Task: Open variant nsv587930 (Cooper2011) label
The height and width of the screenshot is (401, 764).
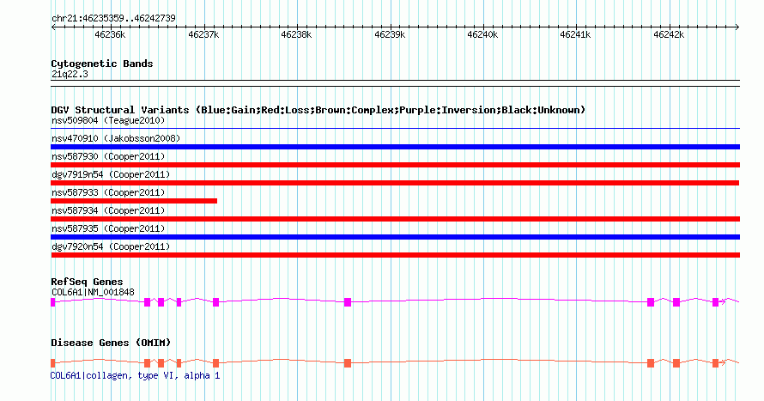Action: pos(108,156)
